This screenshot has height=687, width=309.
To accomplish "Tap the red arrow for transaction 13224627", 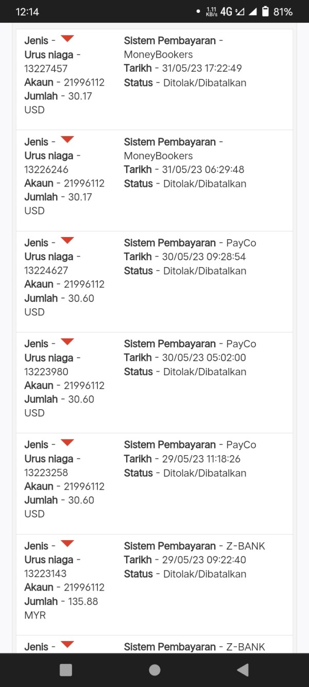I will click(67, 241).
